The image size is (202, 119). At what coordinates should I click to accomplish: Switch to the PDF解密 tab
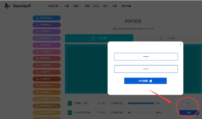(167, 38)
